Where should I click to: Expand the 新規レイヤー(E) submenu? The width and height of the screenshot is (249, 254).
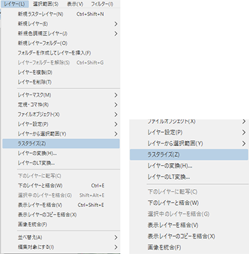click(x=61, y=24)
